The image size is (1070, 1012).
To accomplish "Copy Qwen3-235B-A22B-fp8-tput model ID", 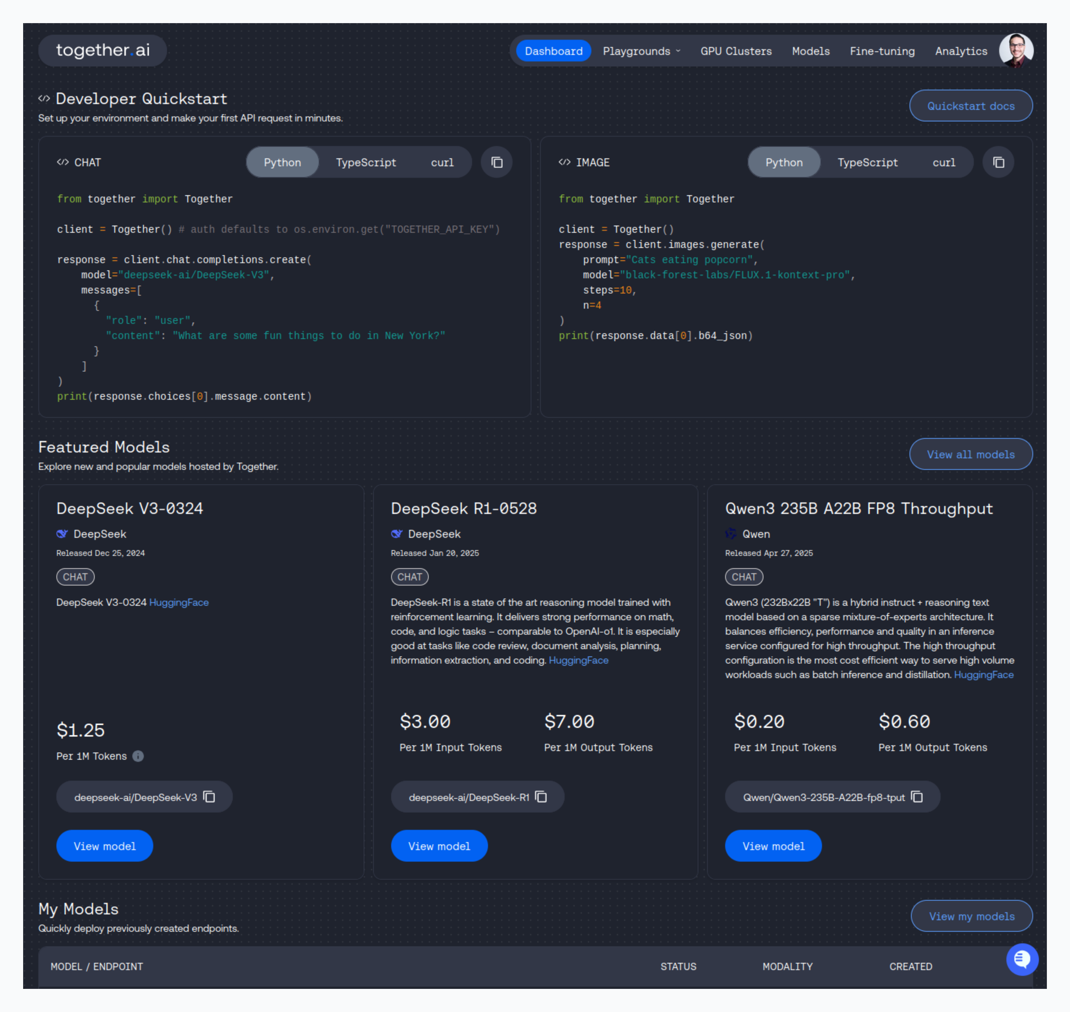I will [917, 797].
